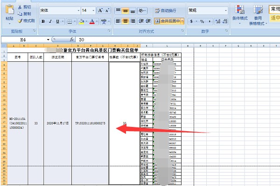Viewport: 280px width, 186px height.
Task: Click the Increase Decimal icon
Action: 218,21
